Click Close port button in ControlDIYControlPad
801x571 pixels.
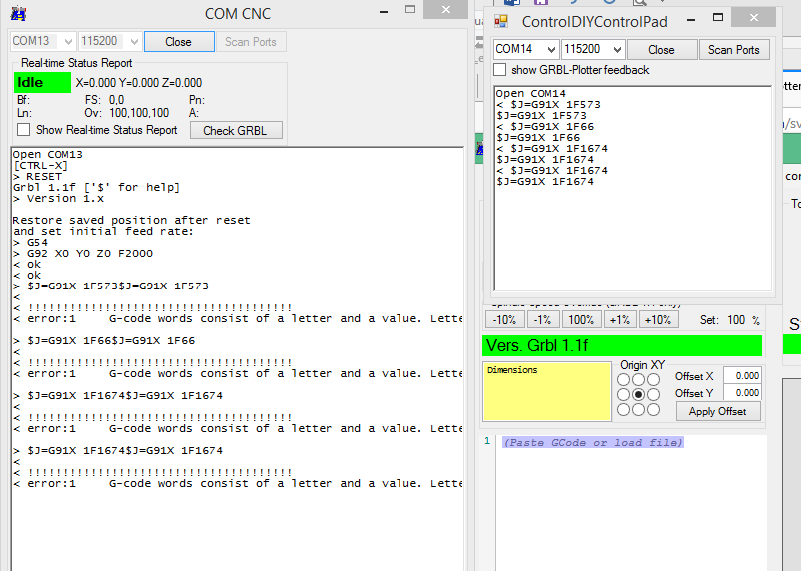coord(662,50)
